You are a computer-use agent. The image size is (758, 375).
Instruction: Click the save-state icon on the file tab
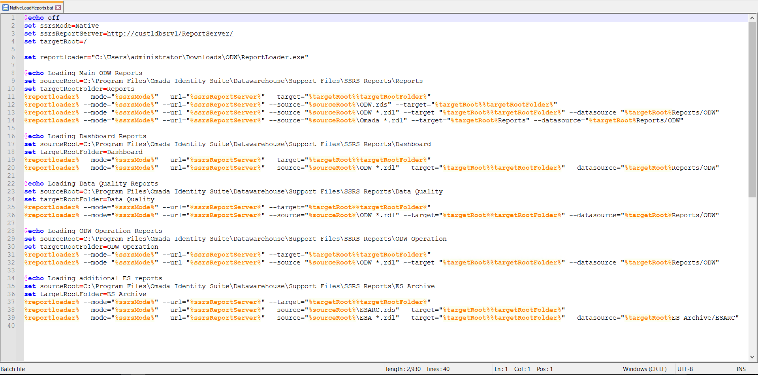coord(6,7)
